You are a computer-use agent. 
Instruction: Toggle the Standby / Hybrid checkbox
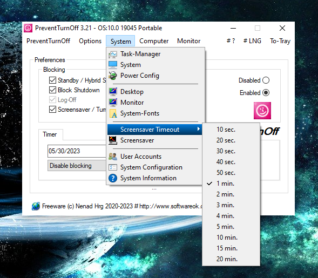coord(52,80)
